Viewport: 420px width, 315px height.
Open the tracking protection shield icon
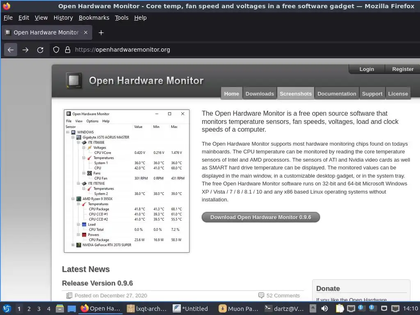[x=56, y=50]
